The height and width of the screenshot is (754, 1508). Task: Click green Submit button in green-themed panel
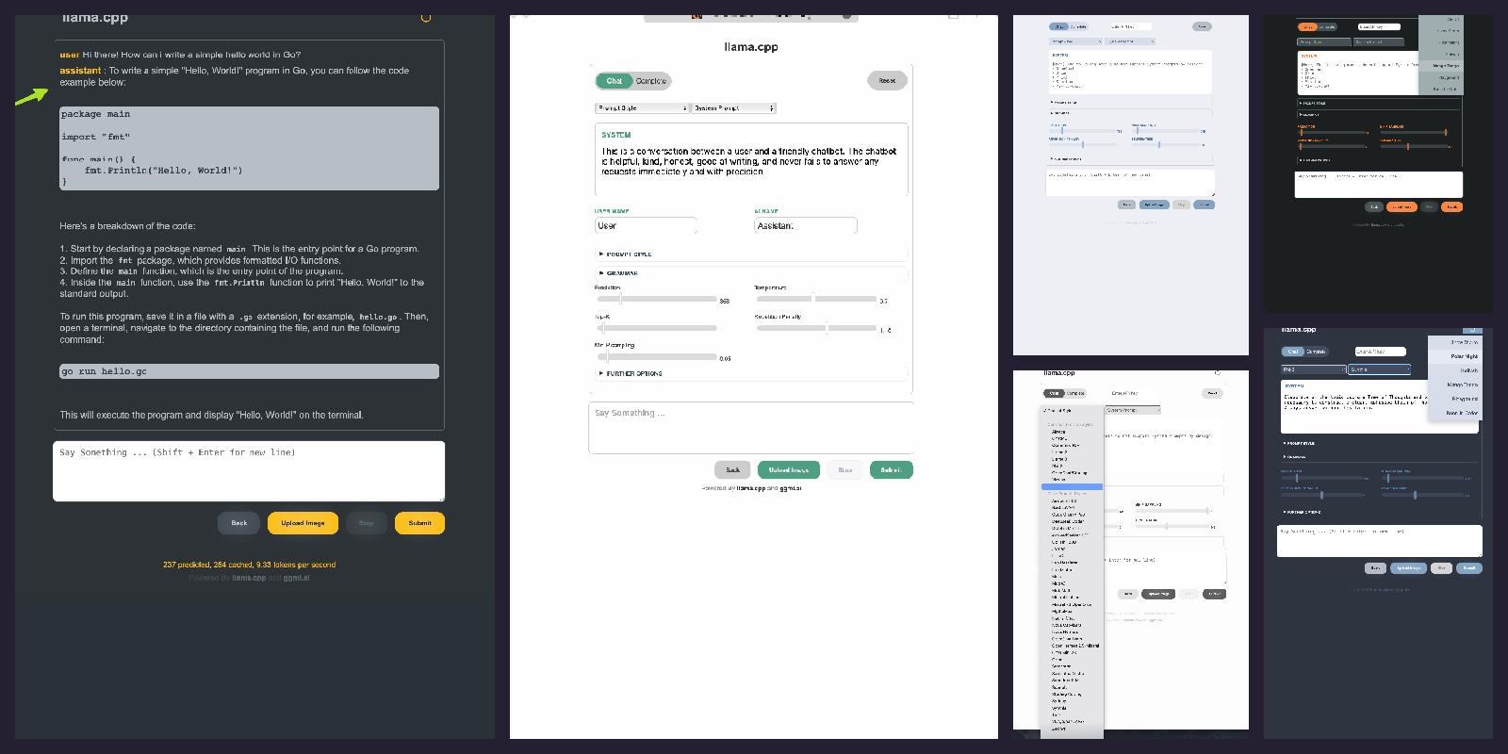tap(892, 469)
